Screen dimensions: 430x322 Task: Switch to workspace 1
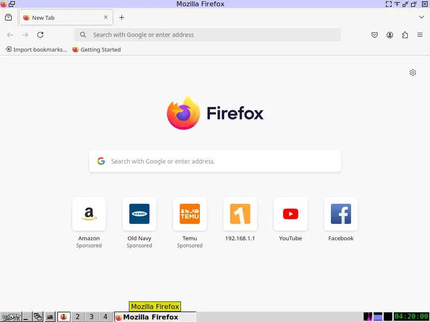[x=64, y=317]
